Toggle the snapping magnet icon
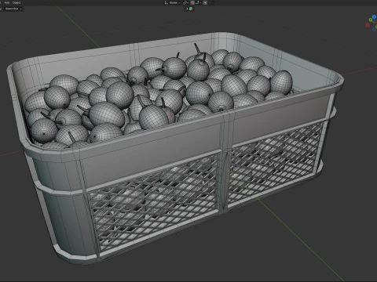The height and width of the screenshot is (282, 377). (x=192, y=2)
